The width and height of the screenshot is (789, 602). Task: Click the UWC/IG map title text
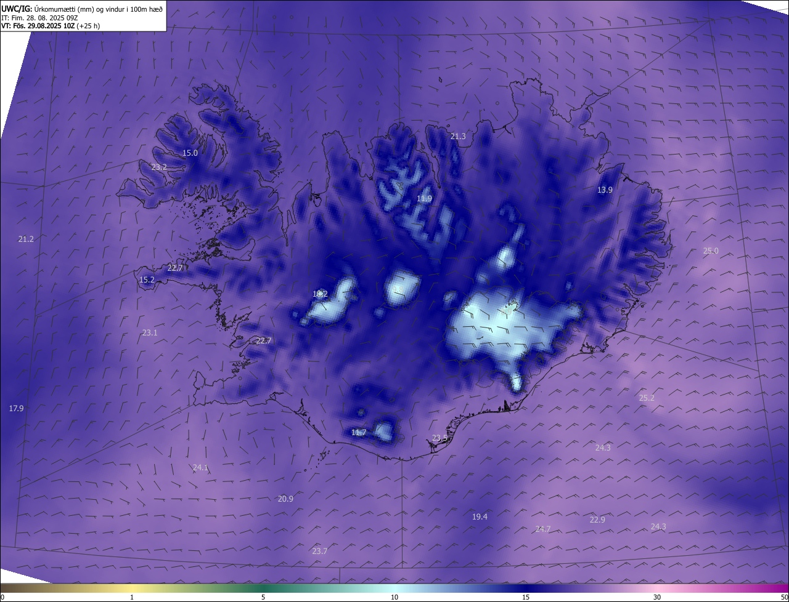point(81,9)
